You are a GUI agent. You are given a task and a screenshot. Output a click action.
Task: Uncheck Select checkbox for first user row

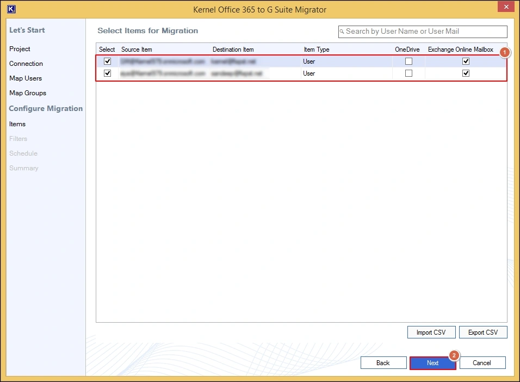(x=107, y=61)
